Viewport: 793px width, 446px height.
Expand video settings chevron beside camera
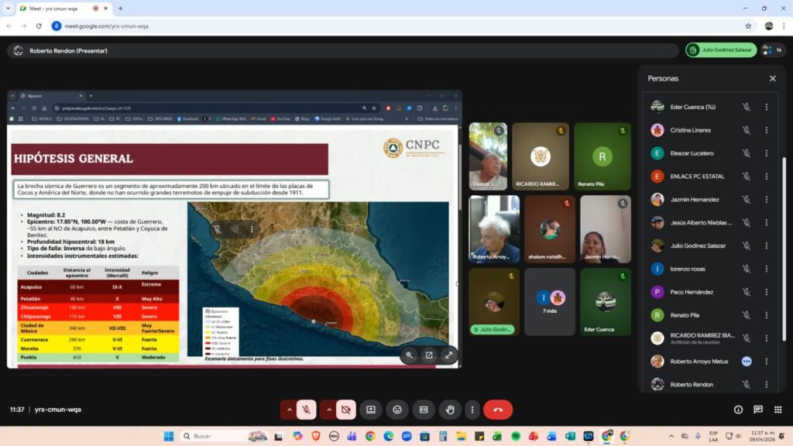pos(328,410)
